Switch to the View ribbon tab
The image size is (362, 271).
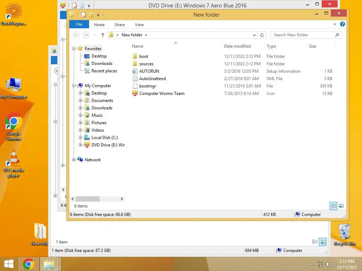[139, 25]
